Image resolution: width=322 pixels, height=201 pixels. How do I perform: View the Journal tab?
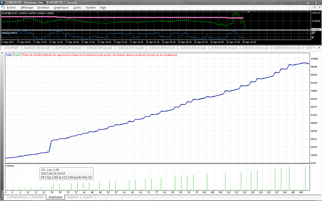tap(88, 197)
